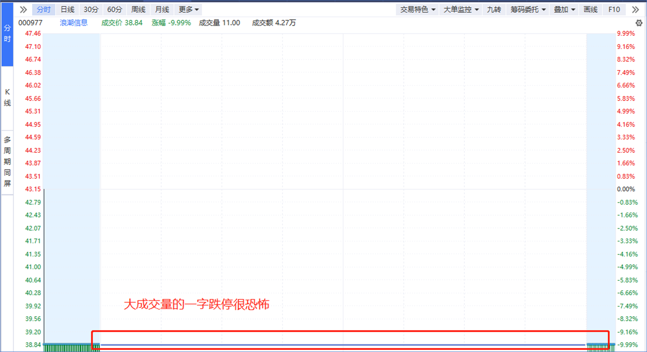Expand the 筹码委托 dropdown
Viewport: 647px width, 352px height.
click(528, 9)
